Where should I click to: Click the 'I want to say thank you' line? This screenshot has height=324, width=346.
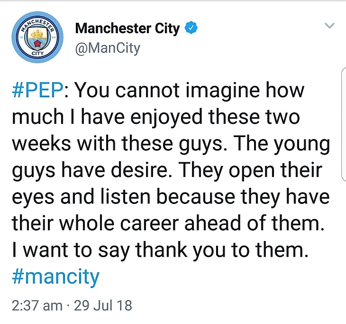pyautogui.click(x=160, y=250)
